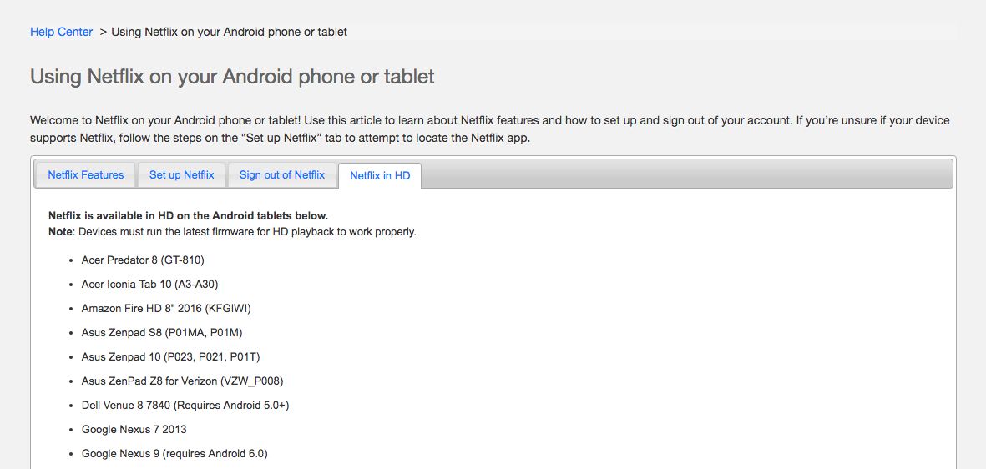Open the Set up Netflix tab
The height and width of the screenshot is (469, 986).
(x=181, y=174)
